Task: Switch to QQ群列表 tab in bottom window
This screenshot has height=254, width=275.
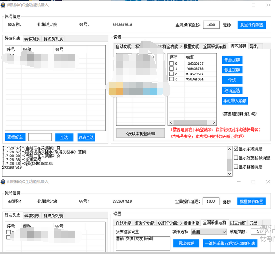Action: [32, 215]
